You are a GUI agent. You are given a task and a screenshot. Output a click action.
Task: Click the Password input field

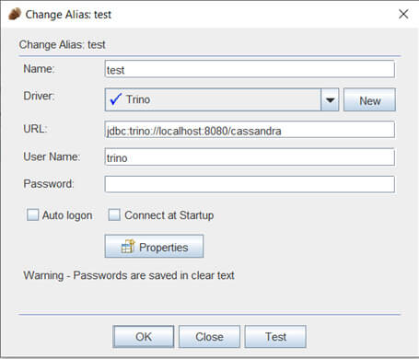[250, 184]
